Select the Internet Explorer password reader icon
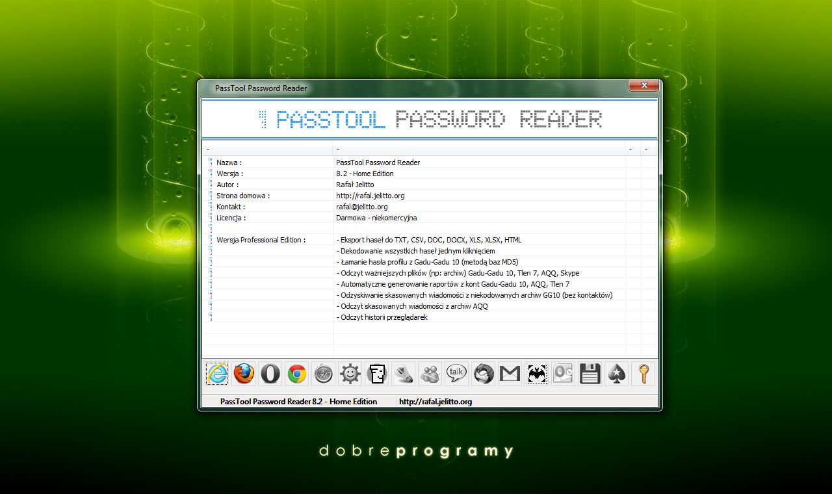This screenshot has height=494, width=832. (217, 374)
